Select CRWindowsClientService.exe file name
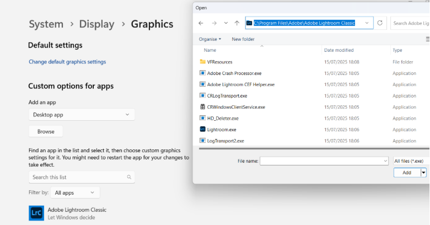 (236, 107)
